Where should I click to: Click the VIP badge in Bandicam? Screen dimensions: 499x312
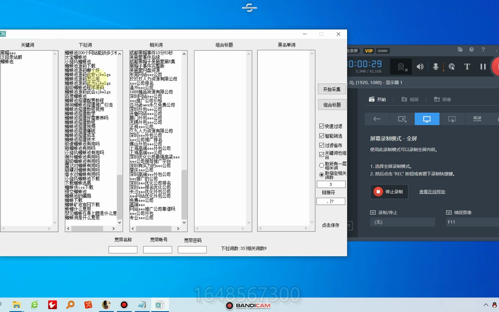[369, 51]
